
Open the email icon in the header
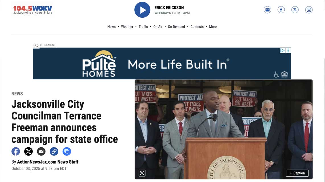[267, 10]
